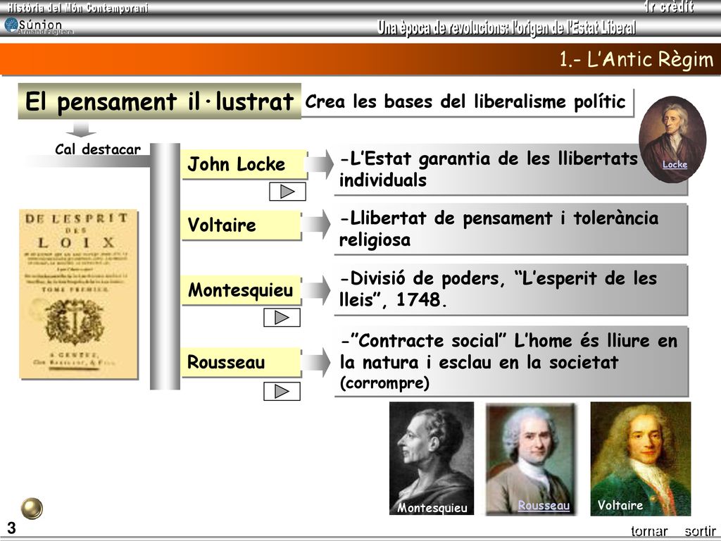Click the 'sortir' exit link

coord(700,531)
